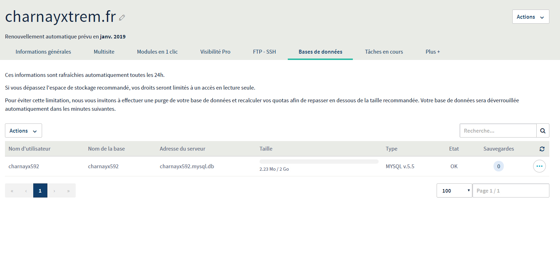Image resolution: width=560 pixels, height=267 pixels.
Task: Expand the Plus + tab menu
Action: point(432,52)
